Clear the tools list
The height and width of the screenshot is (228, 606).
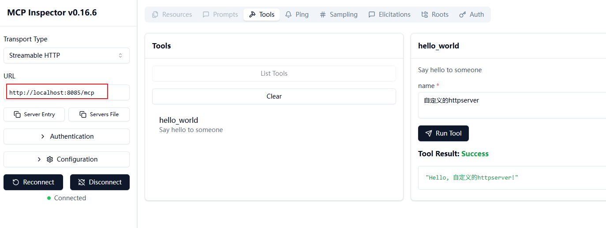point(274,96)
